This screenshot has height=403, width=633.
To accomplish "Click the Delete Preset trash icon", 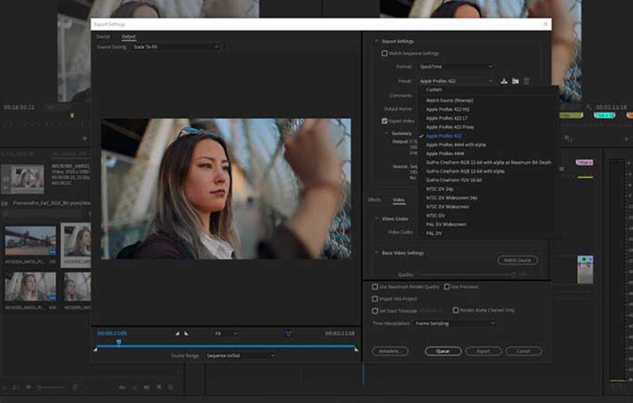I will click(527, 81).
